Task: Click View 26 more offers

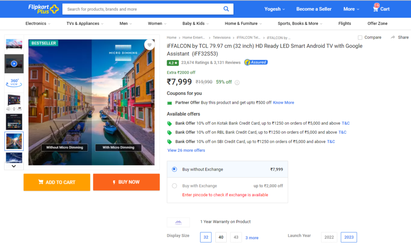Action: (x=186, y=151)
